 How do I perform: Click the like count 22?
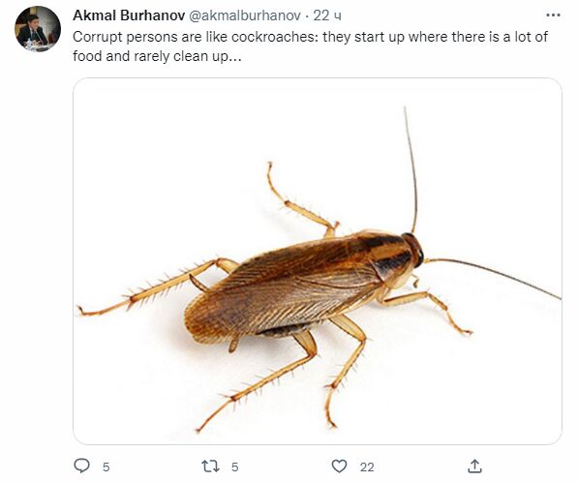(x=367, y=467)
